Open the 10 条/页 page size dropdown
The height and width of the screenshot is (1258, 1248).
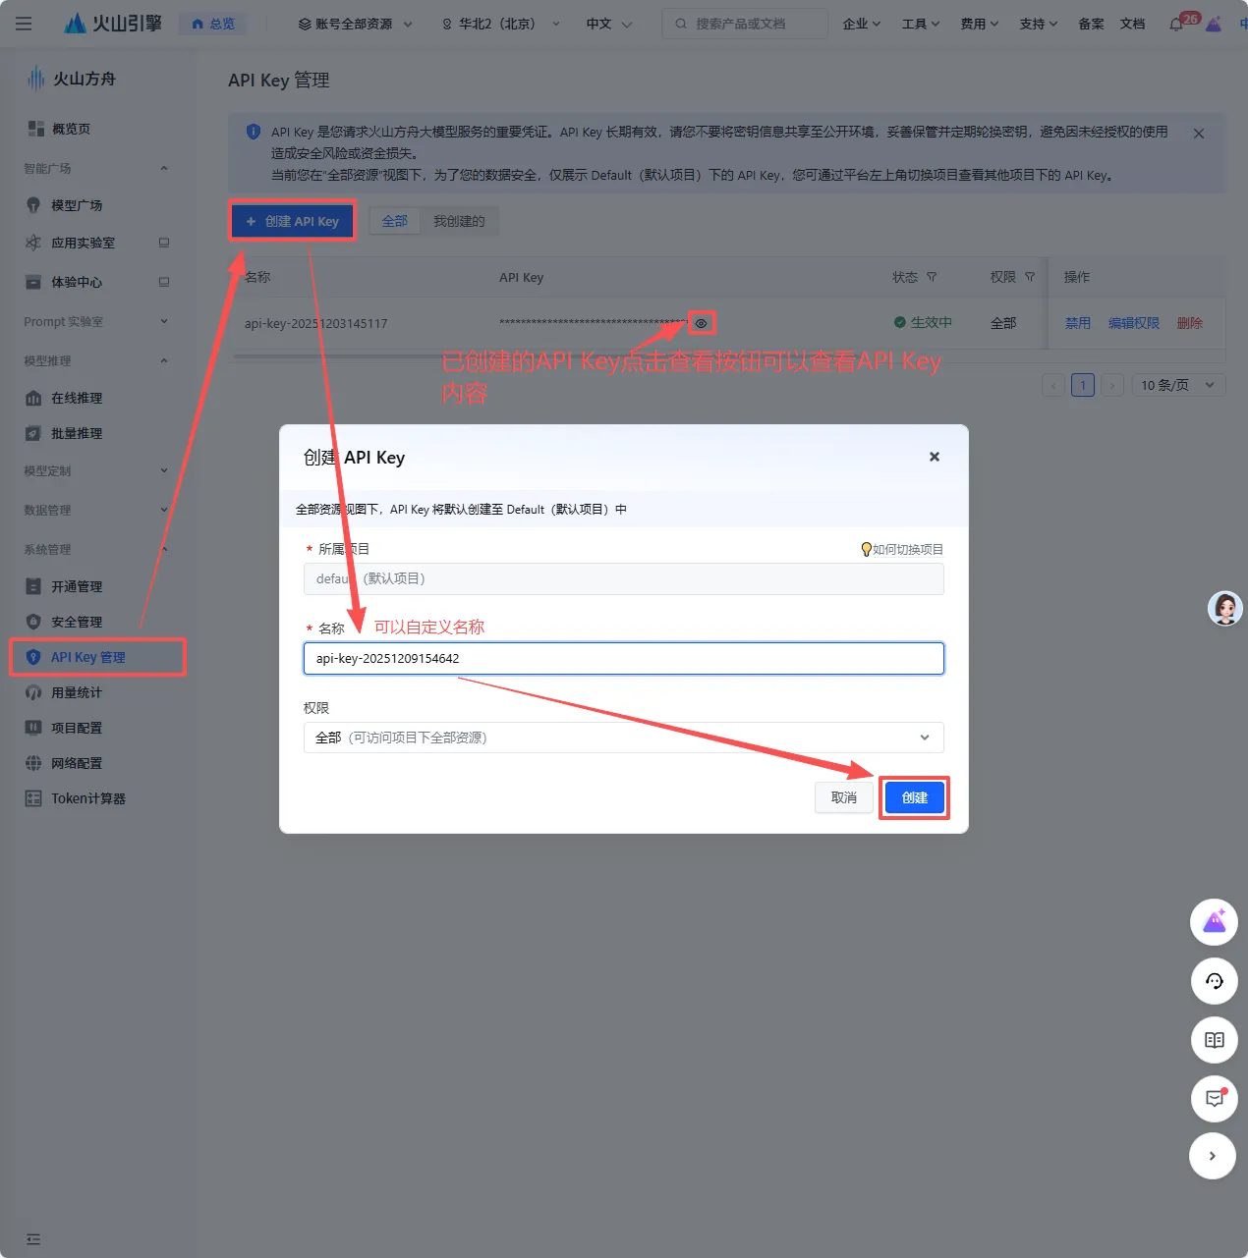click(1176, 385)
